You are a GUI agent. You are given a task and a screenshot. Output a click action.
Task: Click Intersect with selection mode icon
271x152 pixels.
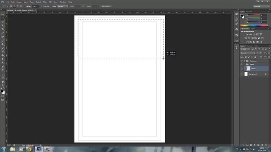[21, 6]
